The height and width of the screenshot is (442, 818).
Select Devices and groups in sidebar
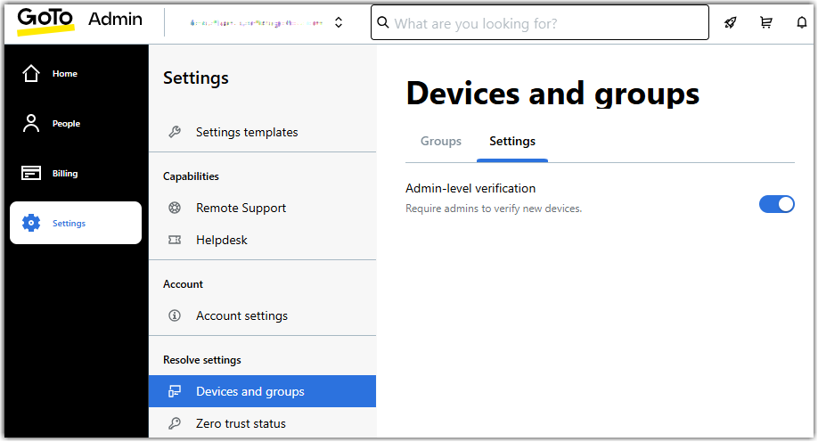[x=249, y=392]
